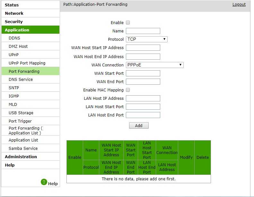This screenshot has width=254, height=197.
Task: Focus the WAN Start Port field
Action: (x=143, y=73)
